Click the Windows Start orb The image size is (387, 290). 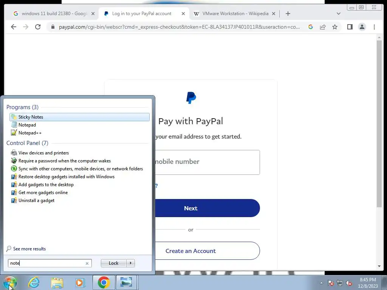click(10, 282)
